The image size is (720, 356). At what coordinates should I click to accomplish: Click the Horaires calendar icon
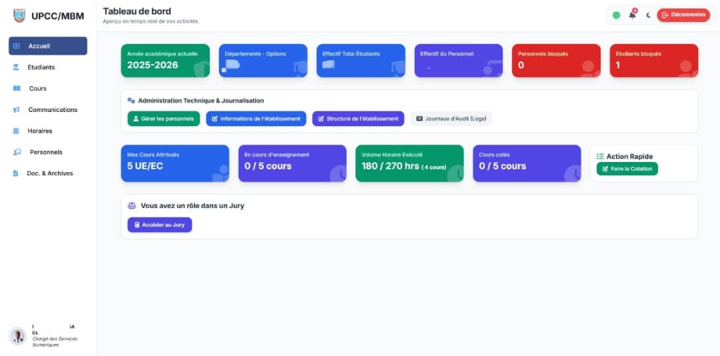pos(16,131)
